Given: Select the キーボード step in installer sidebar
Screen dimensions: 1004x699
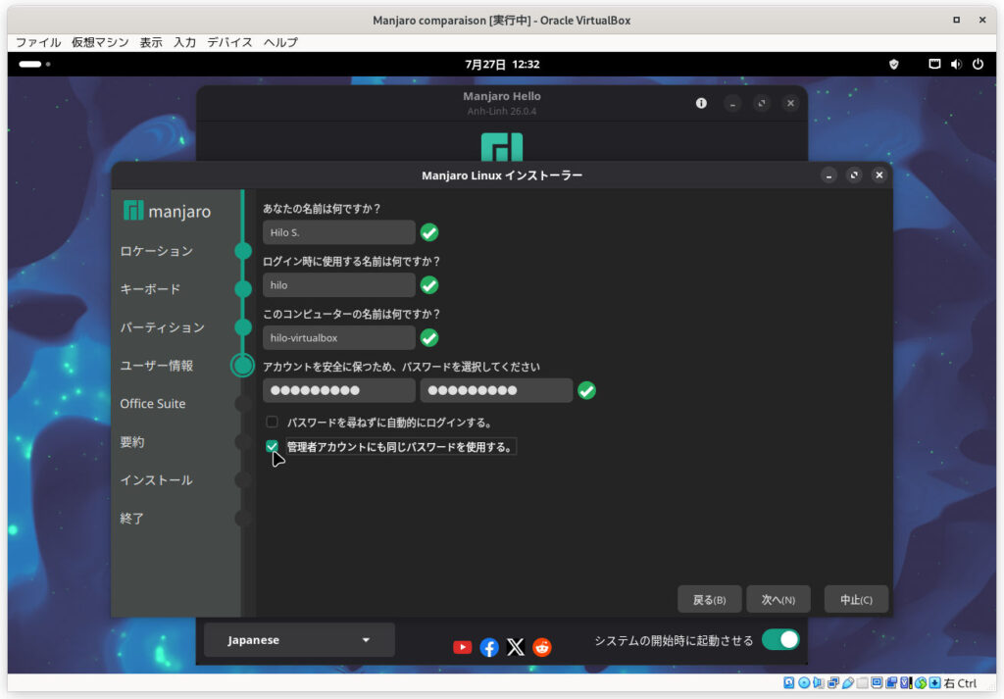Looking at the screenshot, I should tap(150, 288).
